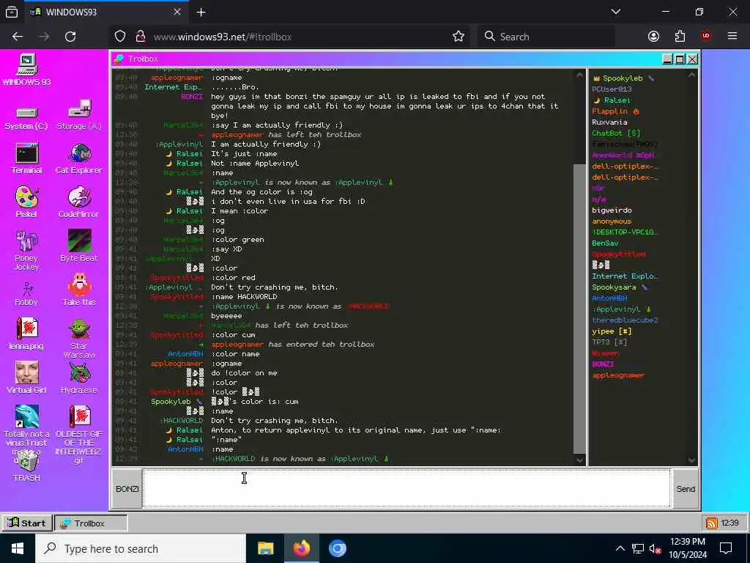Image resolution: width=750 pixels, height=563 pixels.
Task: Open the Firefox tab view button
Action: pyautogui.click(x=12, y=12)
